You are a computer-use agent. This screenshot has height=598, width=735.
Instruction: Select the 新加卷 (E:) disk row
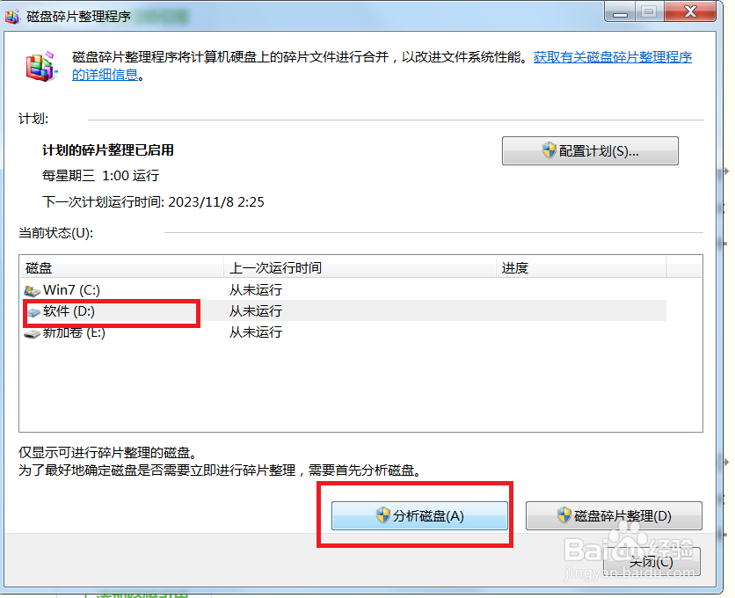pyautogui.click(x=345, y=332)
